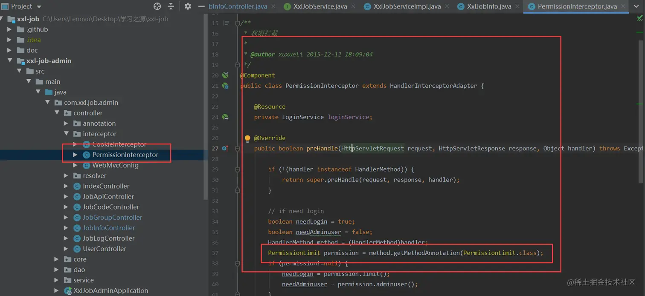Click the locate/select opened file target icon
This screenshot has height=296, width=645.
[x=157, y=6]
